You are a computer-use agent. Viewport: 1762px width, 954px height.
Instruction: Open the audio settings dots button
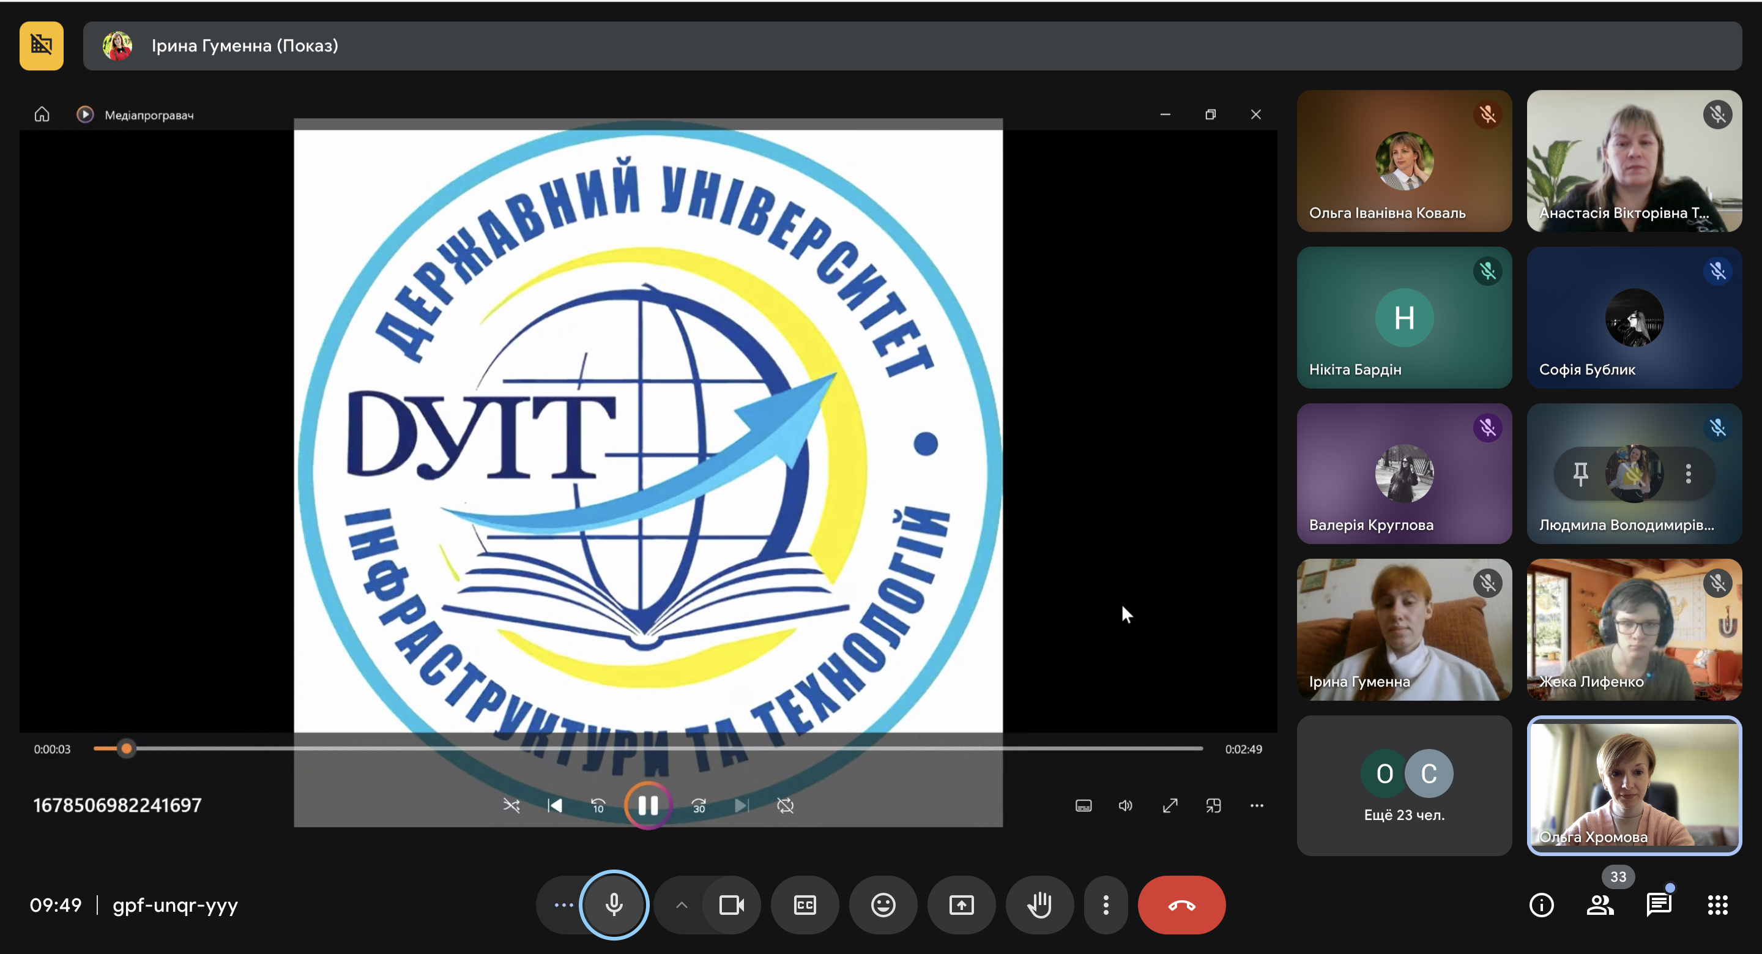coord(563,906)
